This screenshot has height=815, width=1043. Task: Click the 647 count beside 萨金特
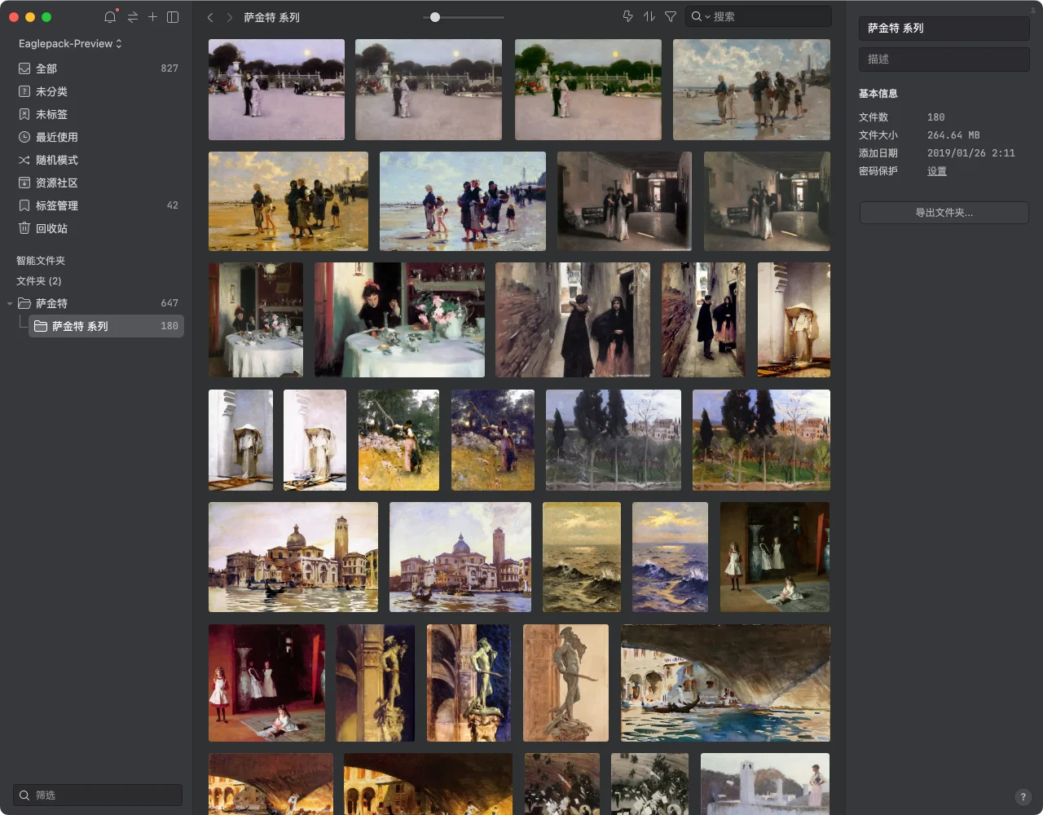(x=169, y=303)
